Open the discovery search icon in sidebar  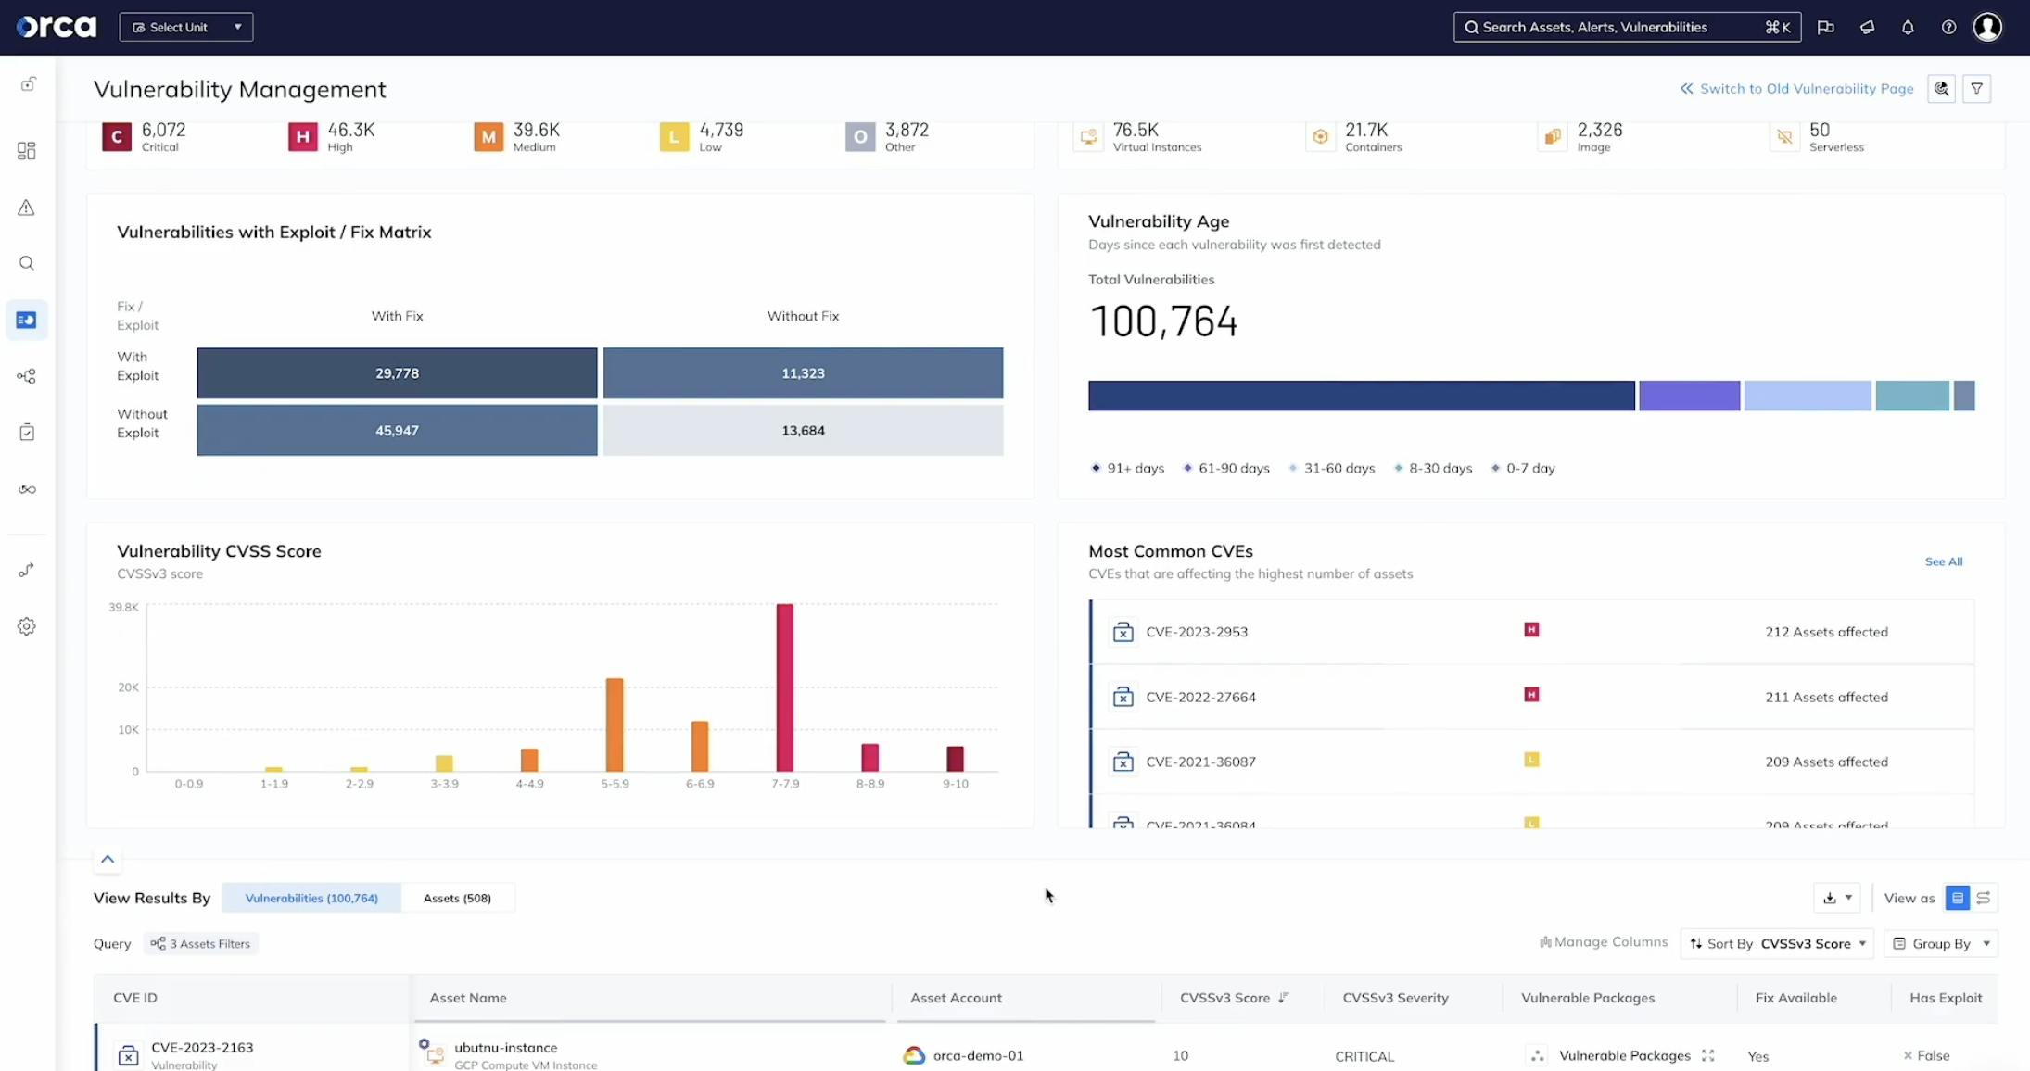[26, 263]
